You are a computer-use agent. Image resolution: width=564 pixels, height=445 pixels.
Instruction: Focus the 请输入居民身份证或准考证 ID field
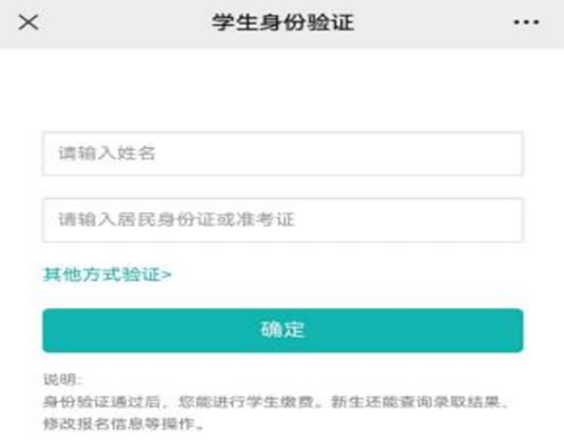[x=282, y=220]
